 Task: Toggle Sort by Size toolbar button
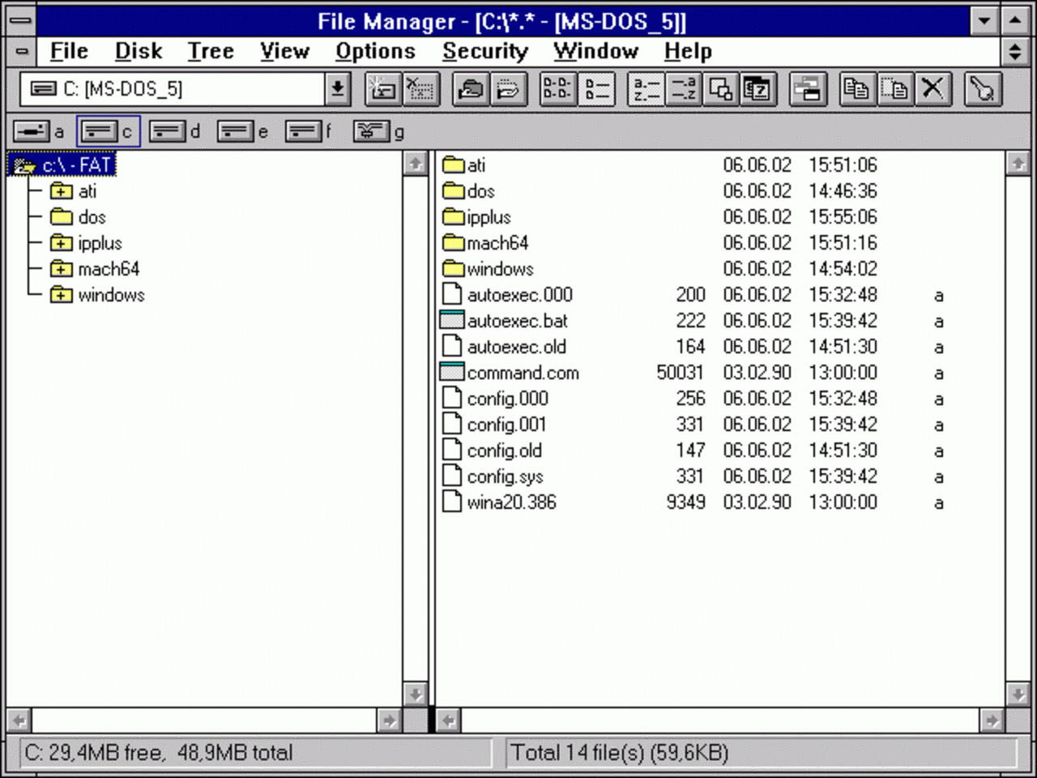[720, 89]
